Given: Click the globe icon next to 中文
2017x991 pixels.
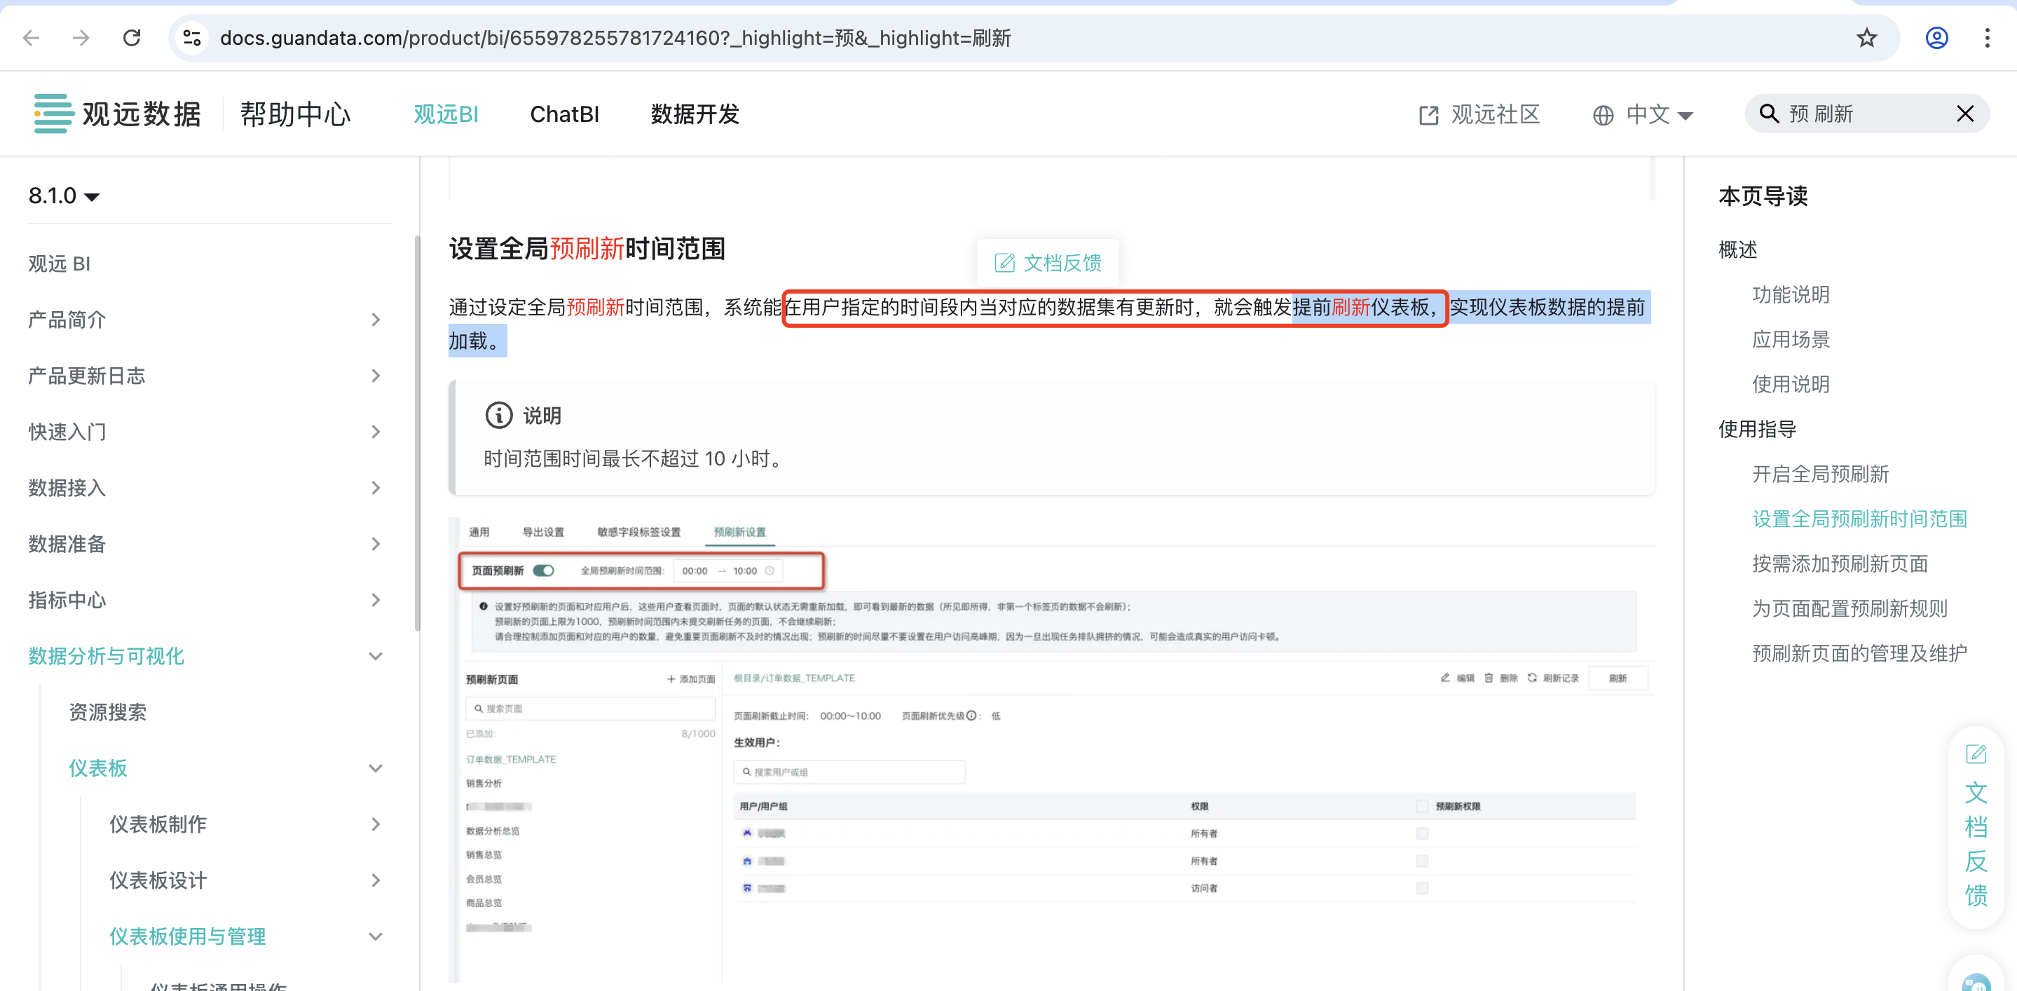Looking at the screenshot, I should coord(1603,114).
